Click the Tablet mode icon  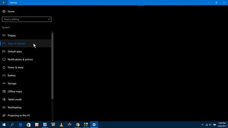4,99
